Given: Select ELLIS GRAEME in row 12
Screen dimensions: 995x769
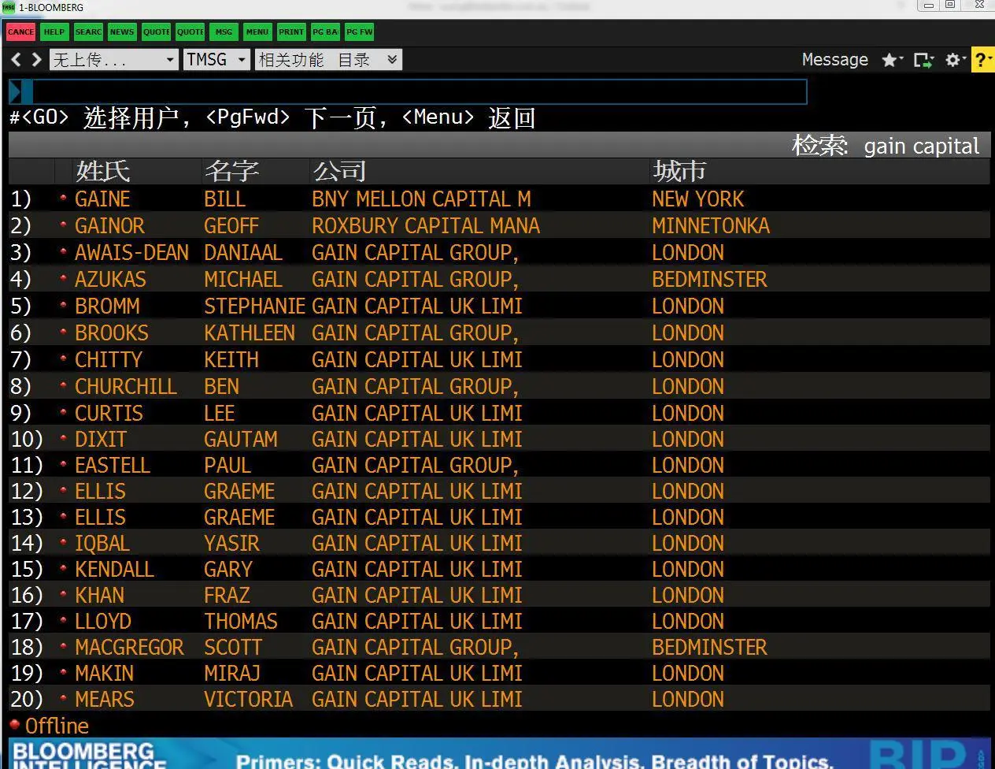Looking at the screenshot, I should (499, 491).
